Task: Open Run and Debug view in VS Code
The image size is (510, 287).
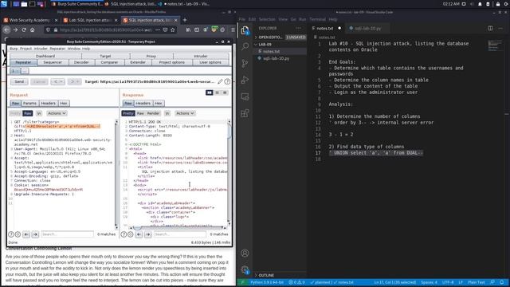Action: (x=245, y=80)
